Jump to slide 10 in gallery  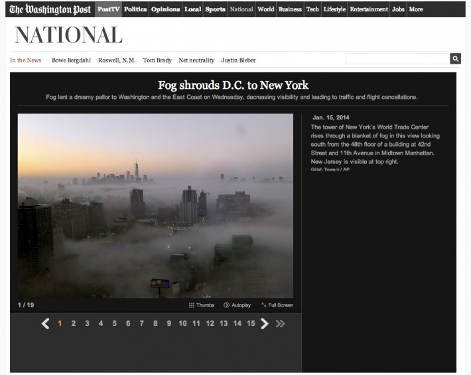pyautogui.click(x=182, y=323)
